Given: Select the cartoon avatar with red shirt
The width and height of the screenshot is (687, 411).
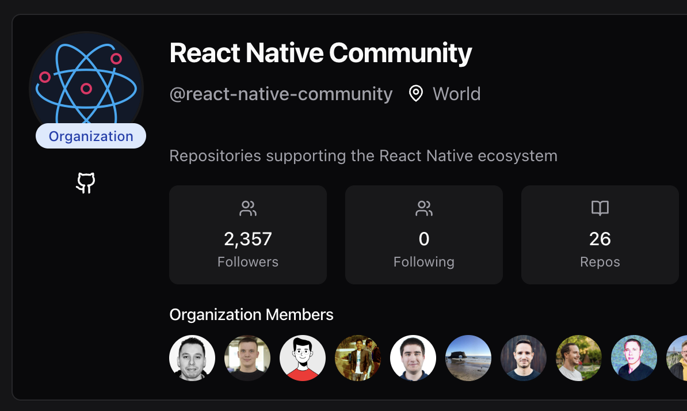Looking at the screenshot, I should 303,358.
